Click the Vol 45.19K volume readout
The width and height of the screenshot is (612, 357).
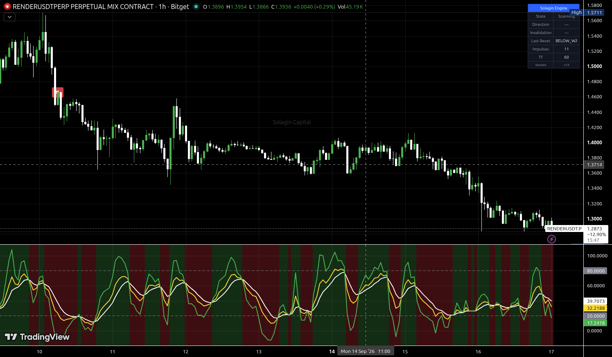[350, 7]
